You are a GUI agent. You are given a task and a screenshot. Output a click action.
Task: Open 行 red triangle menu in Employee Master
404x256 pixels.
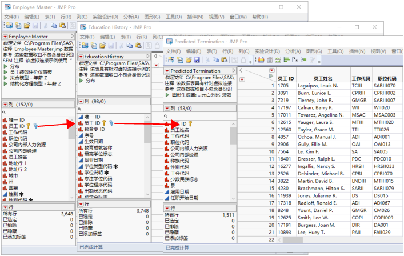[x=5, y=207]
